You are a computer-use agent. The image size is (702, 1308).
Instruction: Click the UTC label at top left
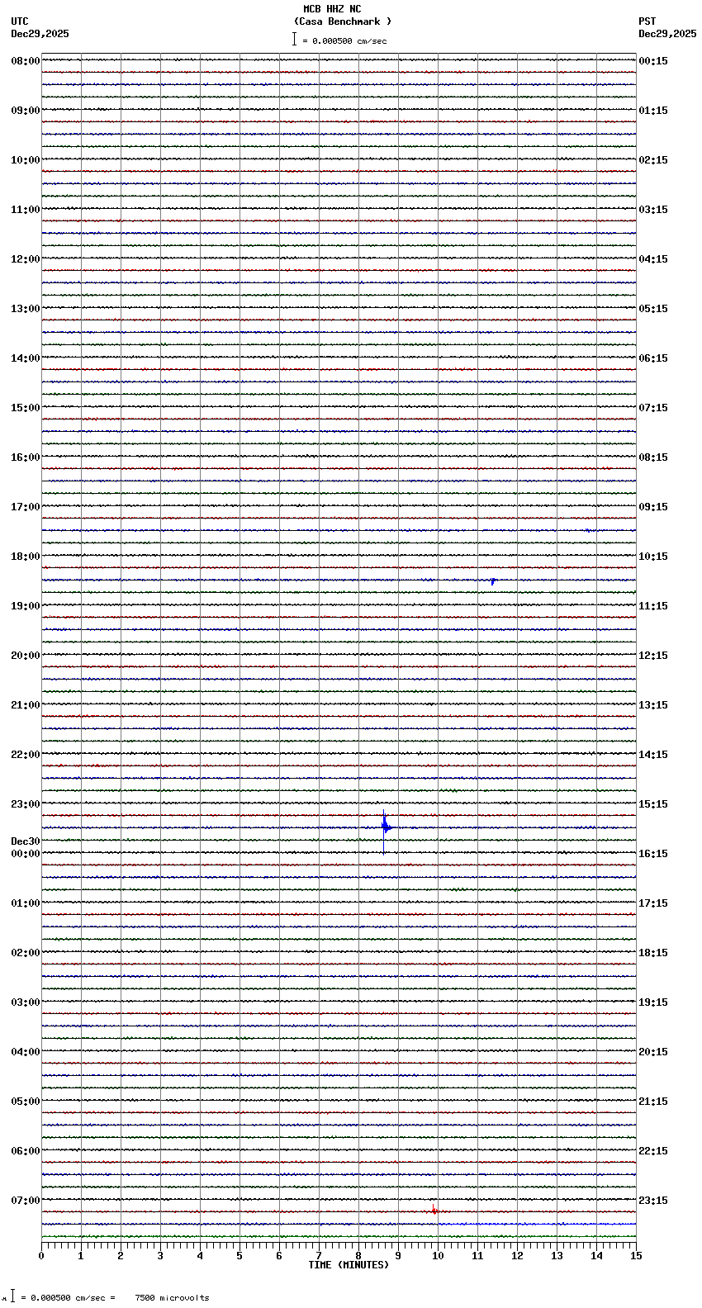click(20, 21)
